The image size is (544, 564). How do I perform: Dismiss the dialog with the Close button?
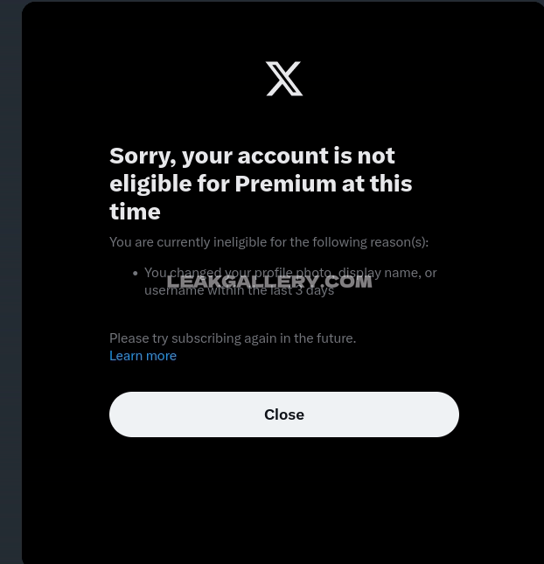coord(284,414)
